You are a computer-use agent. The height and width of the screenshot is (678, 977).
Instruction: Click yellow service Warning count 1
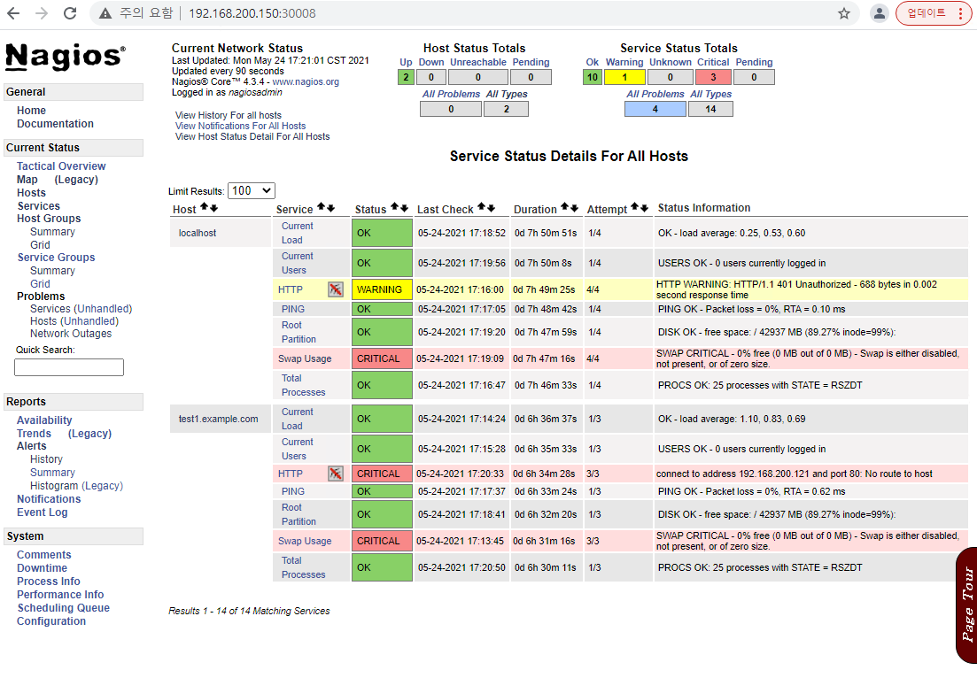(625, 77)
